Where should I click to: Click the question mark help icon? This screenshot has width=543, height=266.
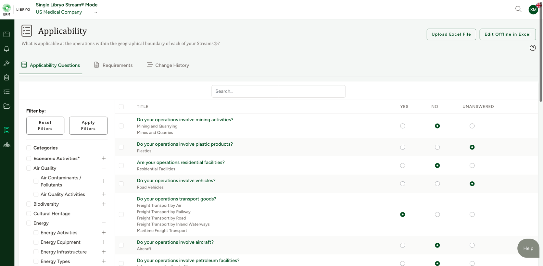click(533, 48)
